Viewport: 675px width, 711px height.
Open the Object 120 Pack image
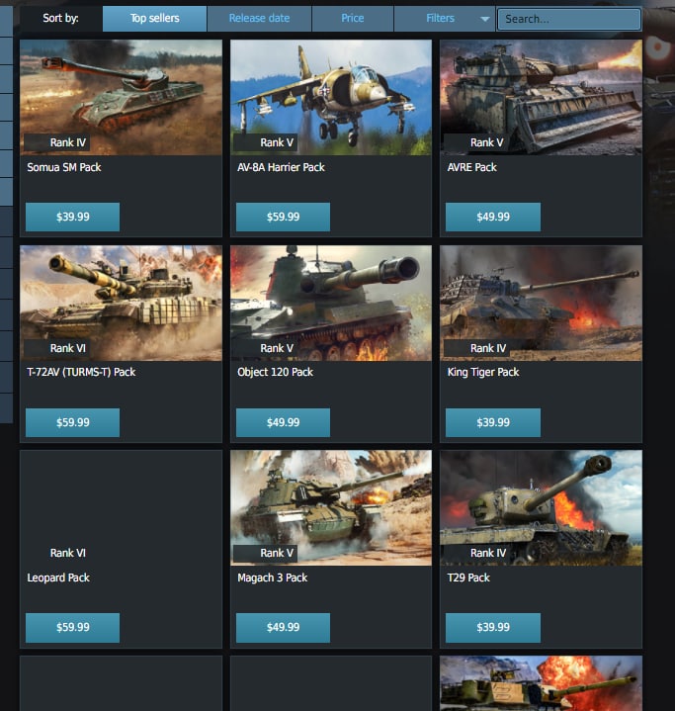tap(331, 303)
